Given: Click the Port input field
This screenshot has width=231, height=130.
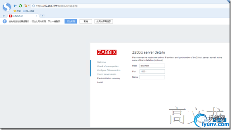Looking at the screenshot, I should click(x=152, y=71).
